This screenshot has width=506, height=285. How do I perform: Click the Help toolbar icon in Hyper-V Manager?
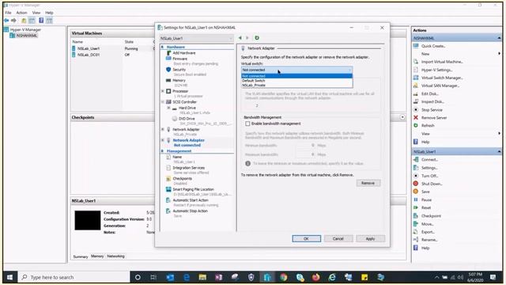pos(41,21)
